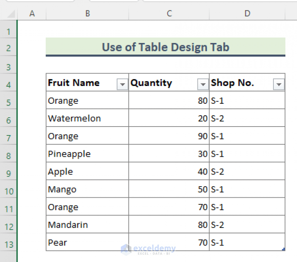
Task: Select column D header
Action: click(247, 14)
